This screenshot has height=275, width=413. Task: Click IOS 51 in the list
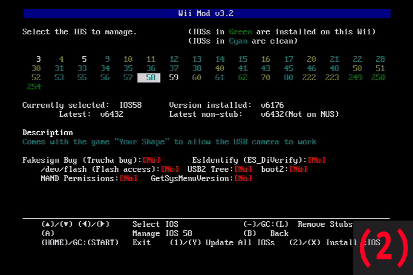point(380,68)
